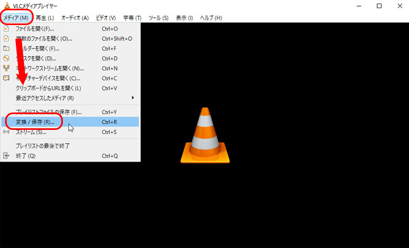Select 変換 / 保存 (R)... entry
The image size is (409, 248).
pos(70,122)
